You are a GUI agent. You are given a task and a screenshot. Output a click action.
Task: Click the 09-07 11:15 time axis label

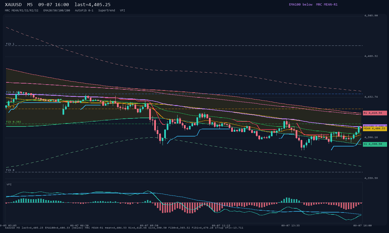point(221,226)
